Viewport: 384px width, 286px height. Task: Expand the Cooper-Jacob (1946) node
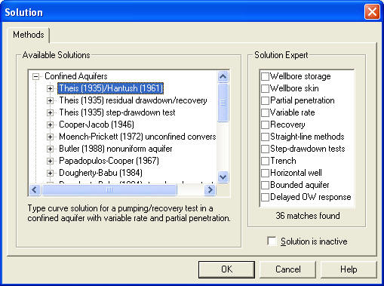[x=50, y=125]
